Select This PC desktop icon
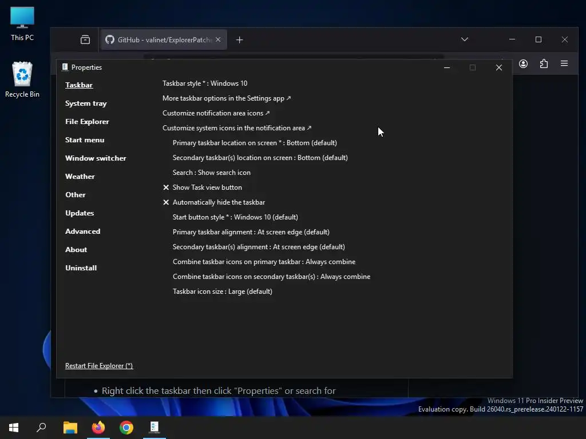This screenshot has height=439, width=586. click(x=22, y=24)
